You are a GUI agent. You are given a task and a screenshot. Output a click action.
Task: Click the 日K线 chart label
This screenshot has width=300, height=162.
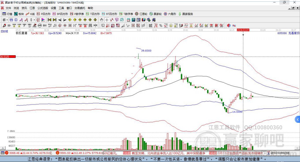(4, 31)
